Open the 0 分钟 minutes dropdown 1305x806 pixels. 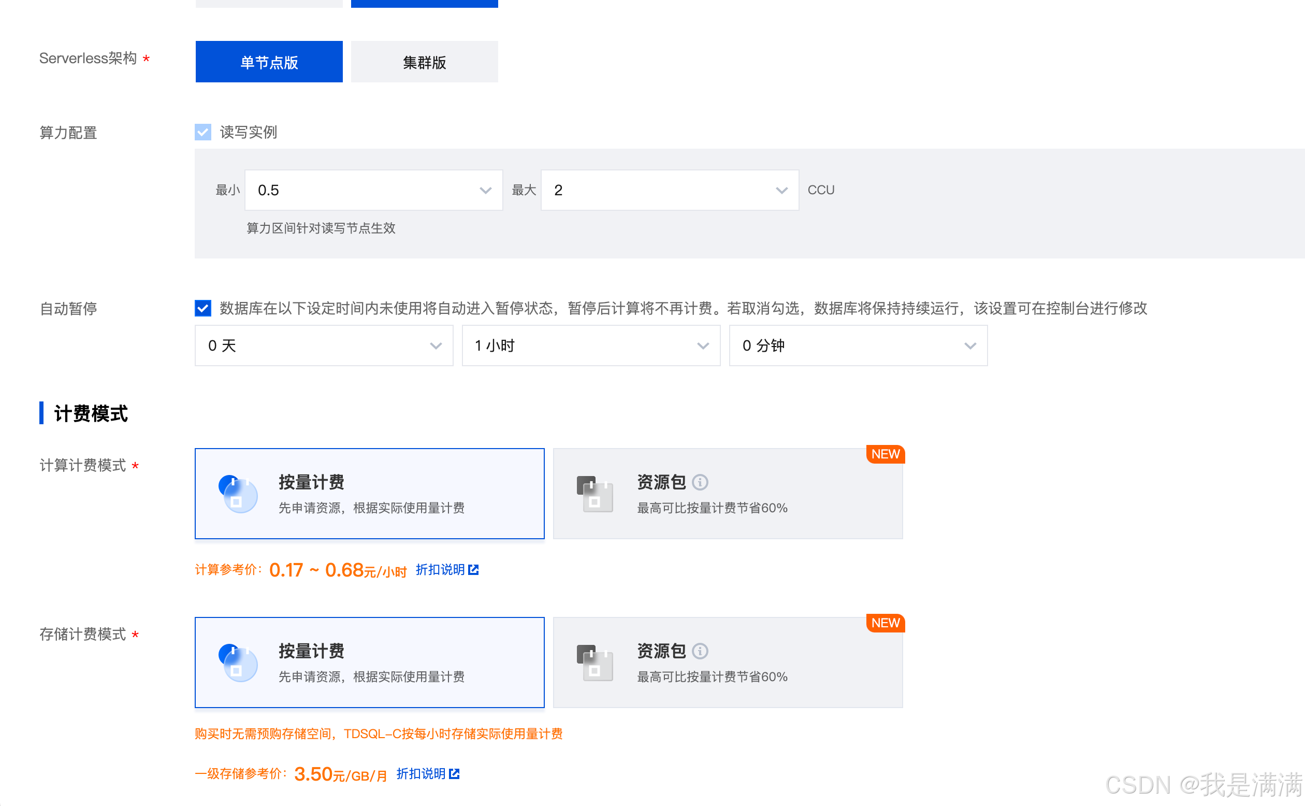pyautogui.click(x=858, y=346)
